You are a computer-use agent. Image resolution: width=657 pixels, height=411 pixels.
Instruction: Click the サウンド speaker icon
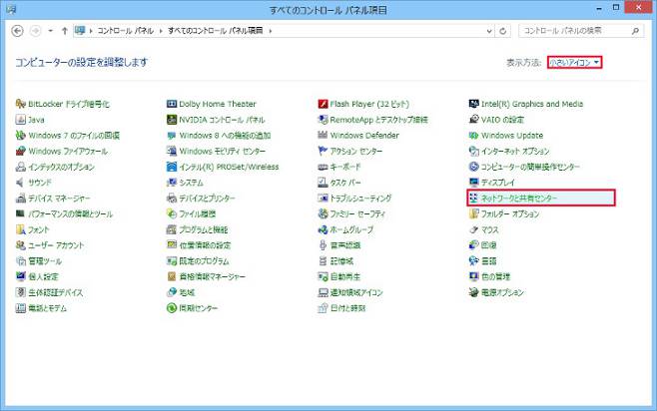21,183
